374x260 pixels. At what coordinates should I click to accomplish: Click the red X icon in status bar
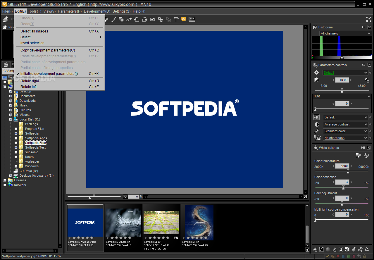click(338, 256)
